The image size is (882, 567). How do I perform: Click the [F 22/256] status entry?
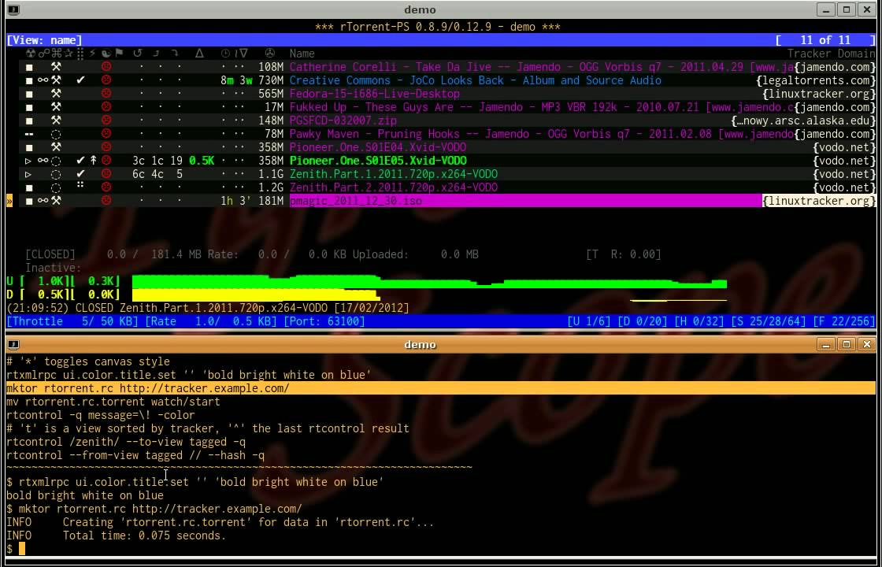point(844,321)
